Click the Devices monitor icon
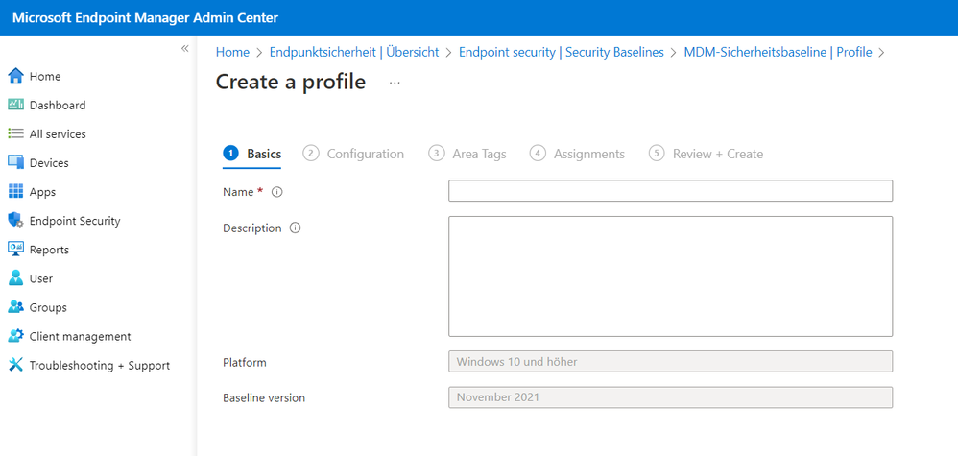Screen dimensions: 958x456 point(15,162)
